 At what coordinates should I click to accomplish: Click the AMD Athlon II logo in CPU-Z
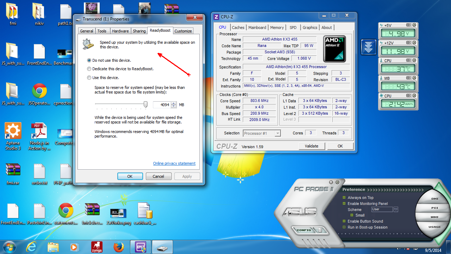point(334,49)
